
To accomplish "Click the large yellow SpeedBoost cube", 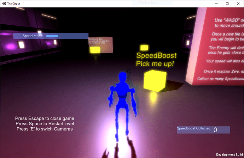I will [155, 81].
